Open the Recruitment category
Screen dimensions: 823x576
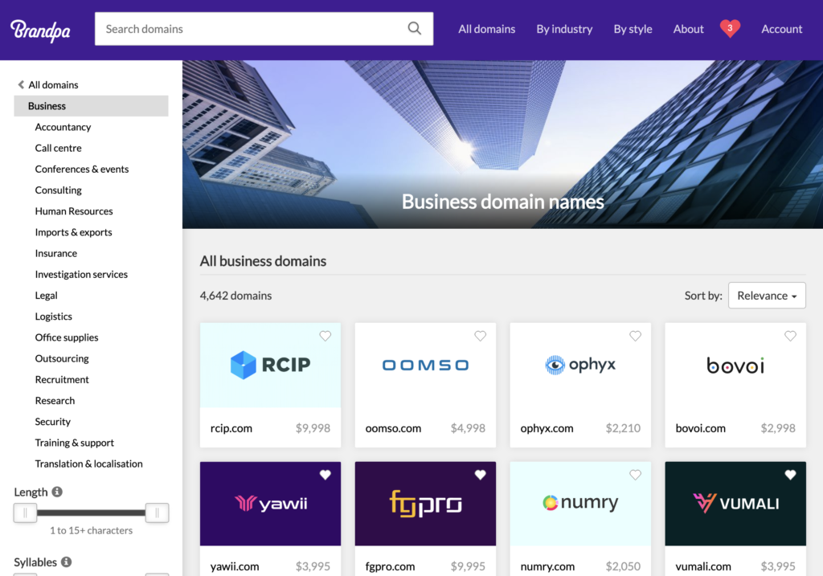[x=62, y=379]
